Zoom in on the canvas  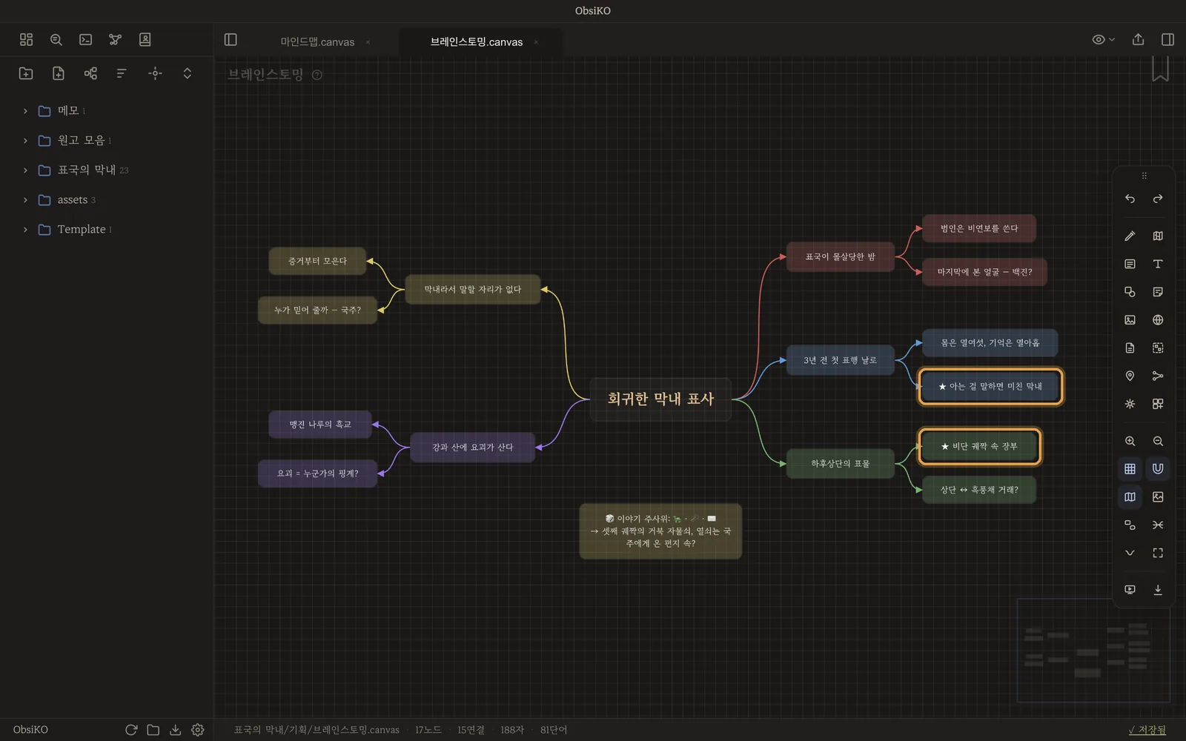pyautogui.click(x=1130, y=441)
